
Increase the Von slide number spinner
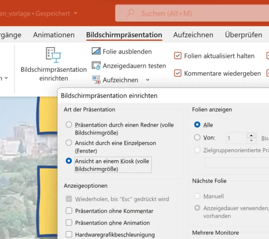coord(251,135)
